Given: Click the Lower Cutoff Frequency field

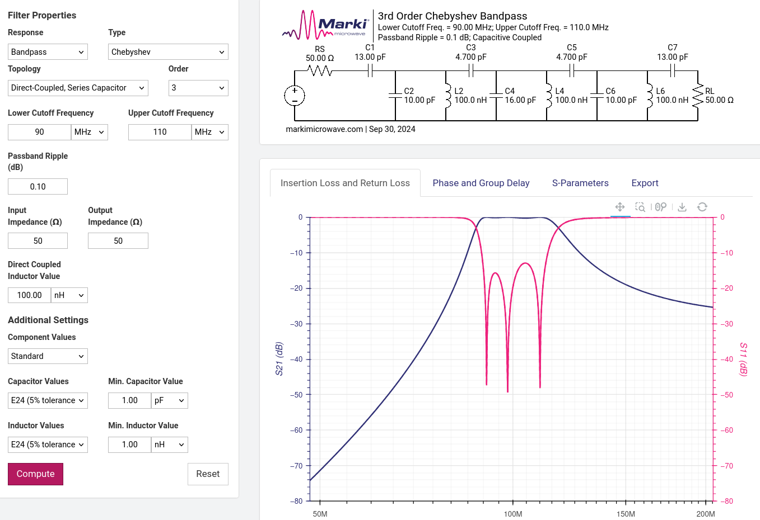Looking at the screenshot, I should tap(39, 132).
